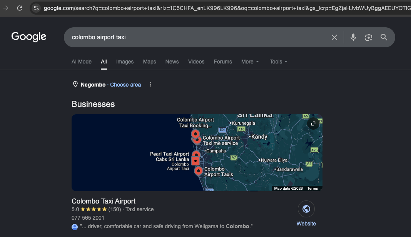Click the browser address bar URL
411x237 pixels.
pos(227,8)
